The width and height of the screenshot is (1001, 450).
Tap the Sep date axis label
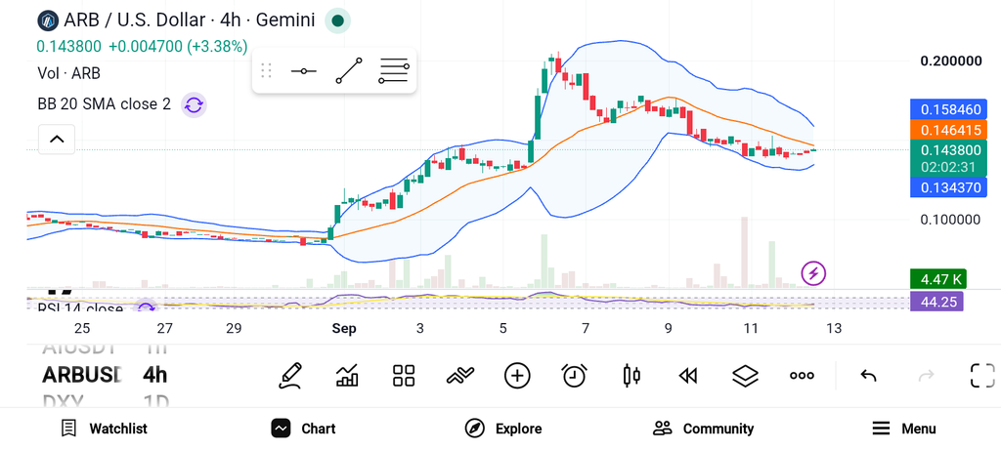tap(344, 329)
